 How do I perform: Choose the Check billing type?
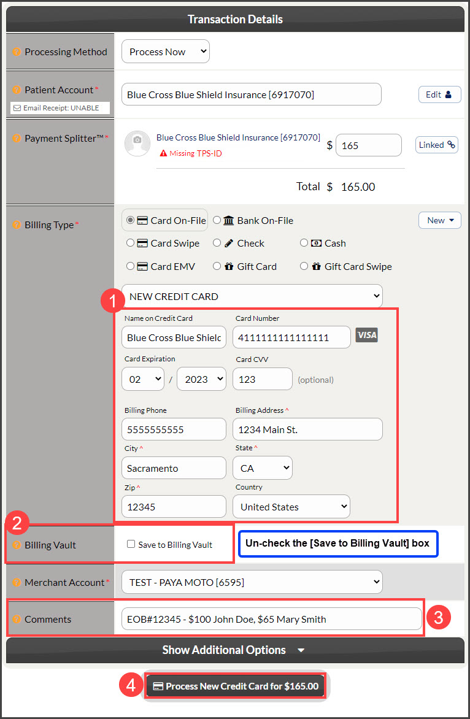coord(217,243)
